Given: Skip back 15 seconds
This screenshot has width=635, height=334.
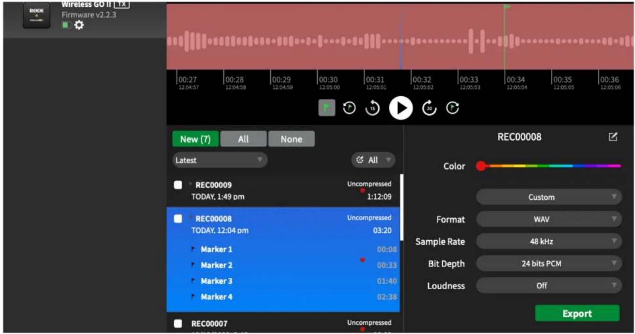Looking at the screenshot, I should pos(373,108).
